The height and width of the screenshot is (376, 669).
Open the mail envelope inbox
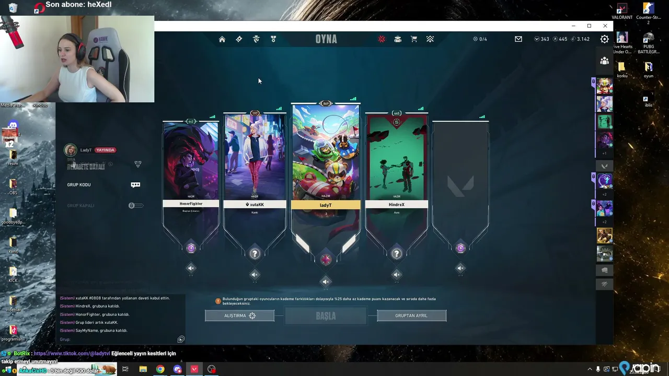coord(518,39)
